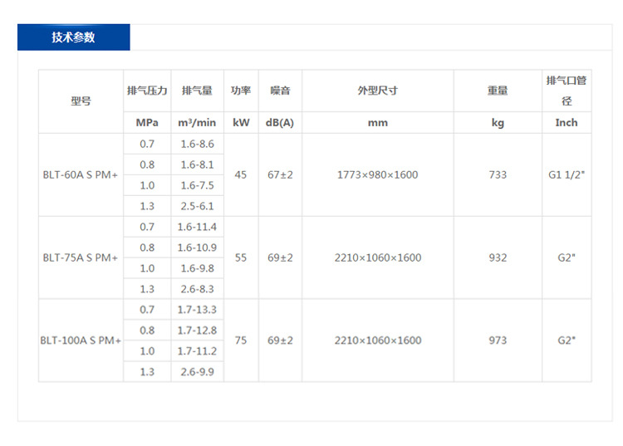Click the dB(A) unit cell

tap(280, 123)
